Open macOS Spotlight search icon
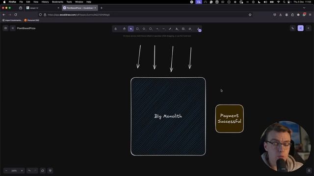 (284, 2)
